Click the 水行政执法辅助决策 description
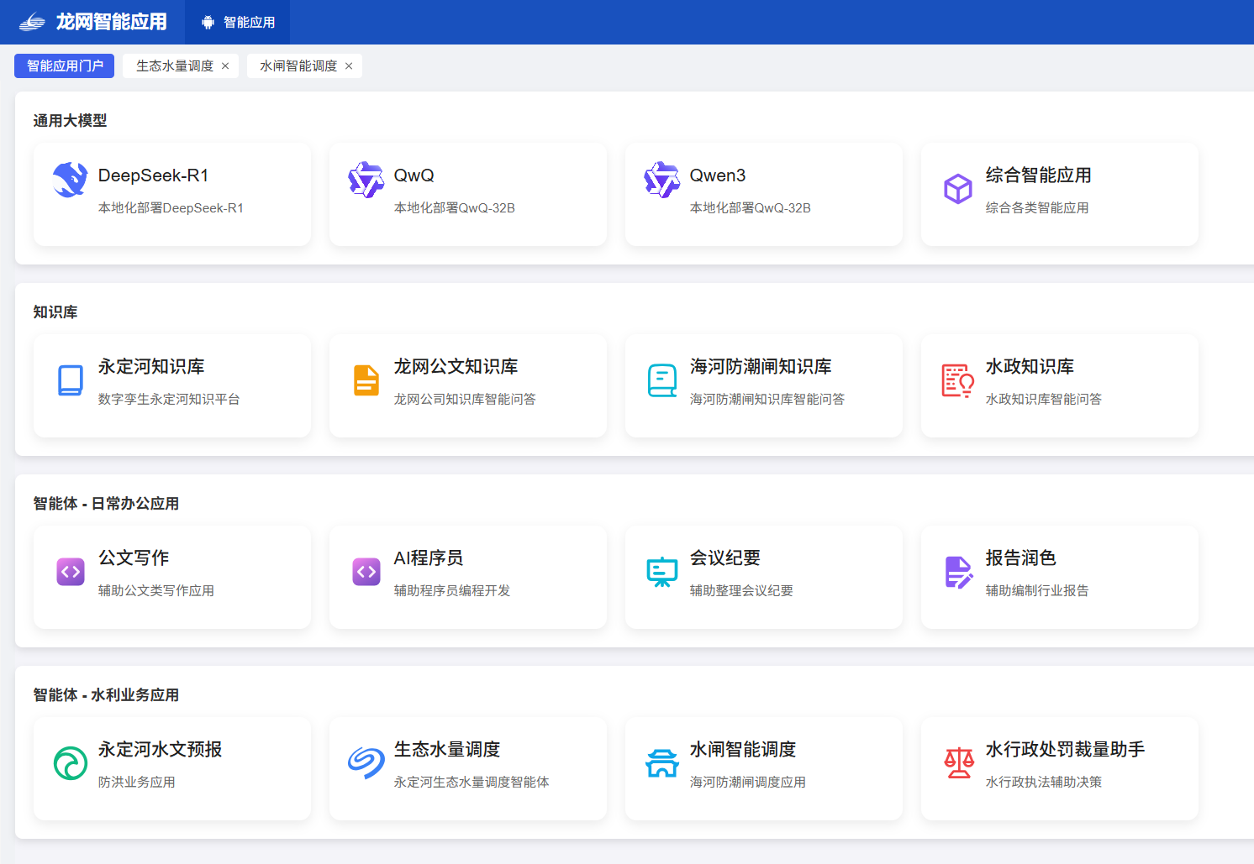This screenshot has height=864, width=1254. pyautogui.click(x=1044, y=783)
